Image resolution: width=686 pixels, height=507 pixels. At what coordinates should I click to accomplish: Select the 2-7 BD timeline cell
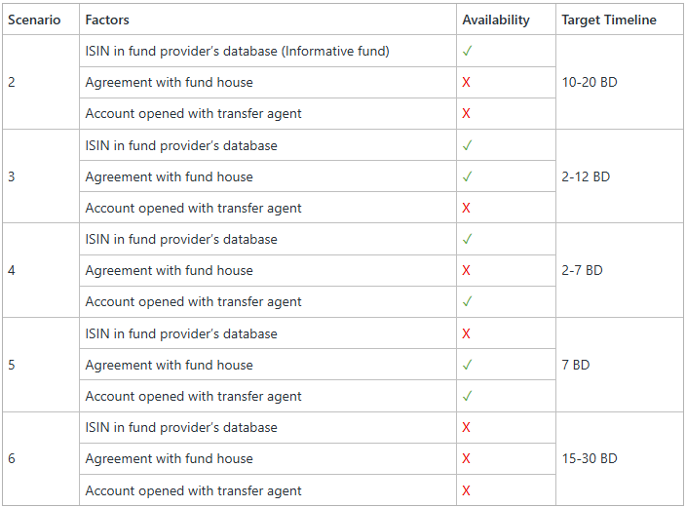coord(583,270)
